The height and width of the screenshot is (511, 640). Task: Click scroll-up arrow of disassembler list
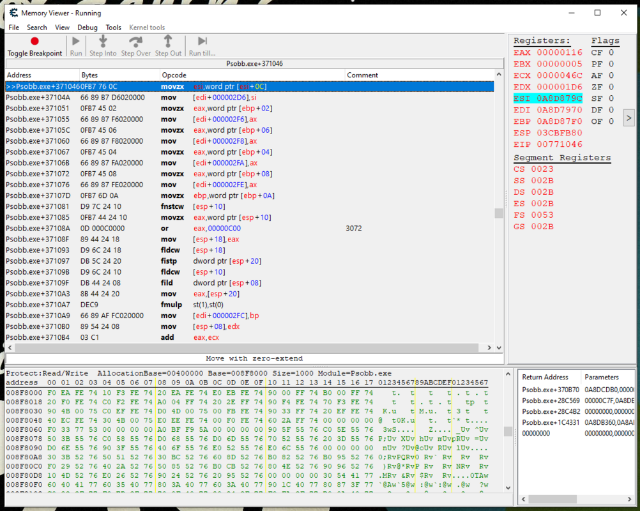[x=499, y=75]
